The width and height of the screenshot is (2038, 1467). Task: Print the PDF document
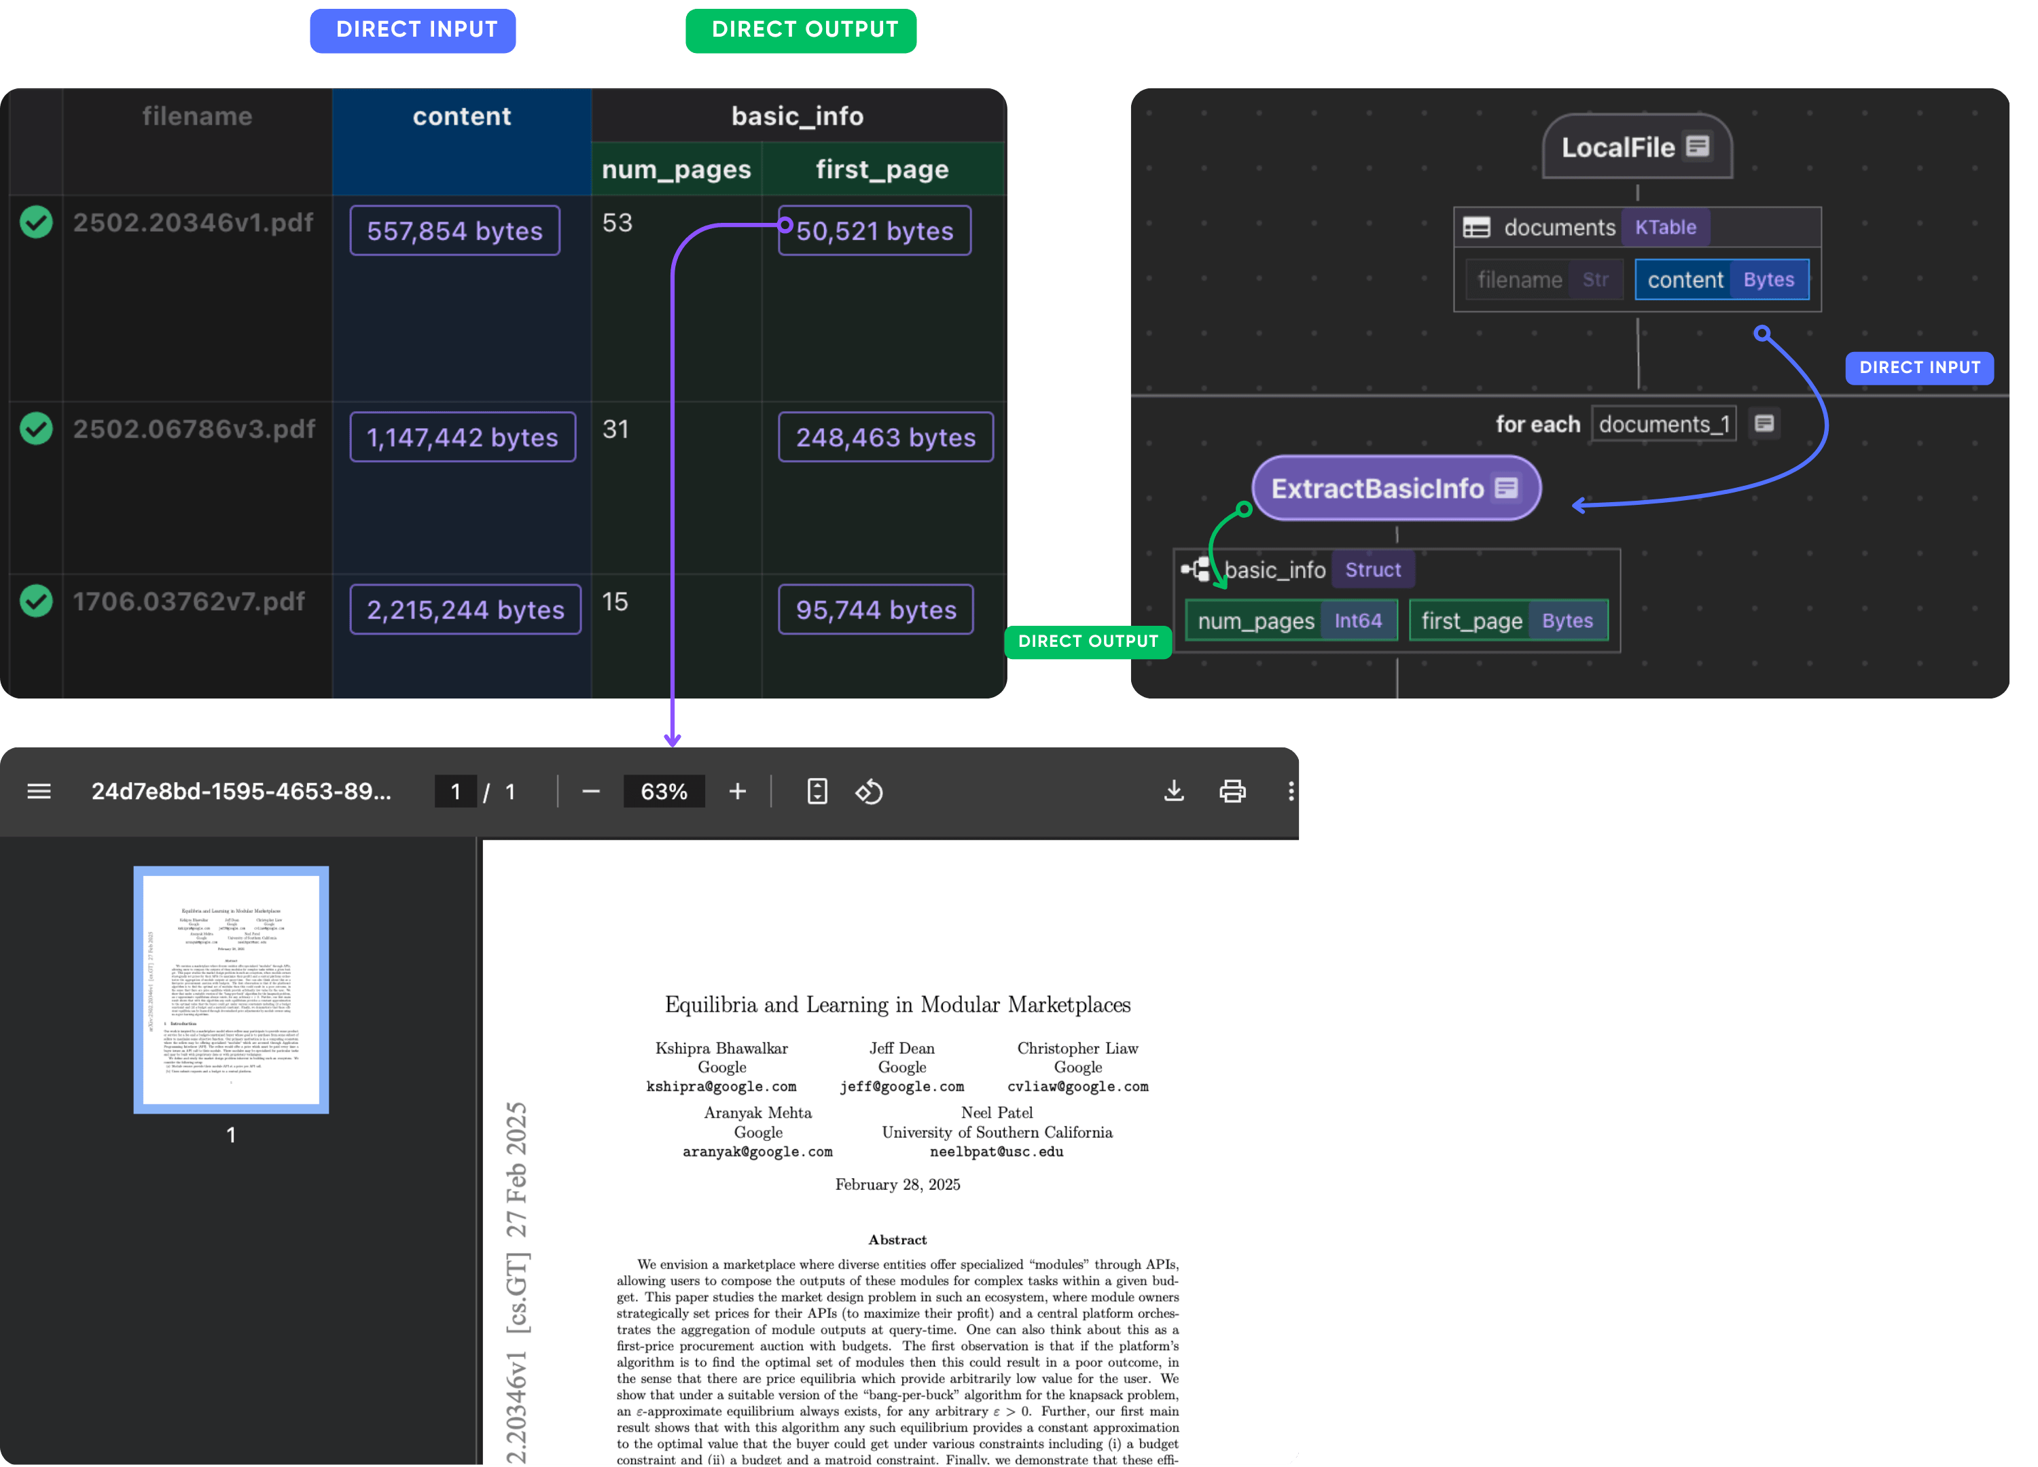(1232, 791)
